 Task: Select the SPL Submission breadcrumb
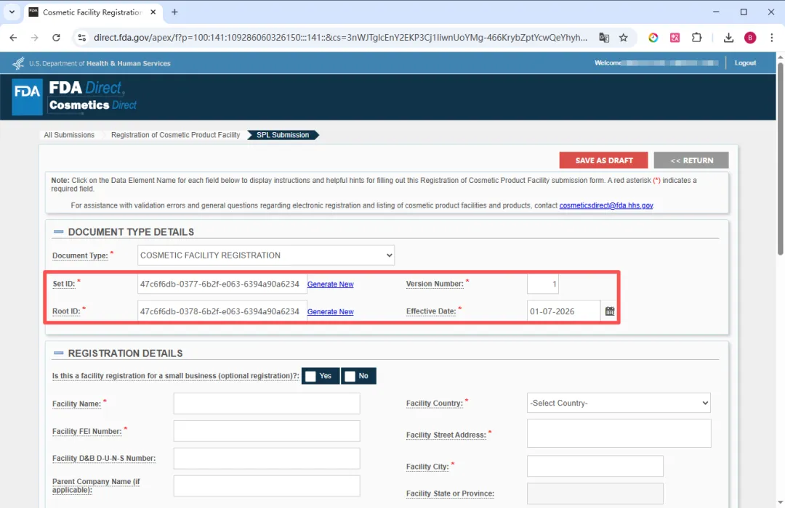tap(283, 135)
